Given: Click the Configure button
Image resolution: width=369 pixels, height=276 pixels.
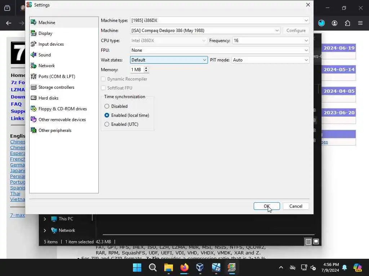Looking at the screenshot, I should [x=296, y=31].
